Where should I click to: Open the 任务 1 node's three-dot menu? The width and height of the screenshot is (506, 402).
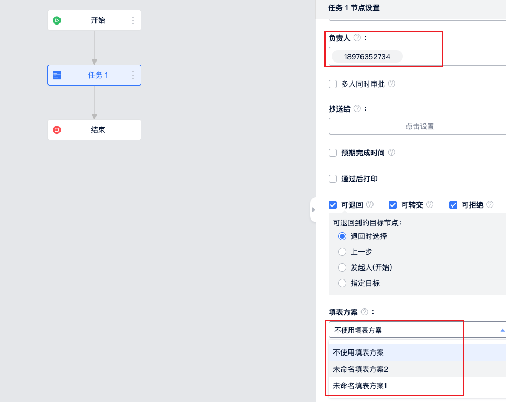coord(132,75)
